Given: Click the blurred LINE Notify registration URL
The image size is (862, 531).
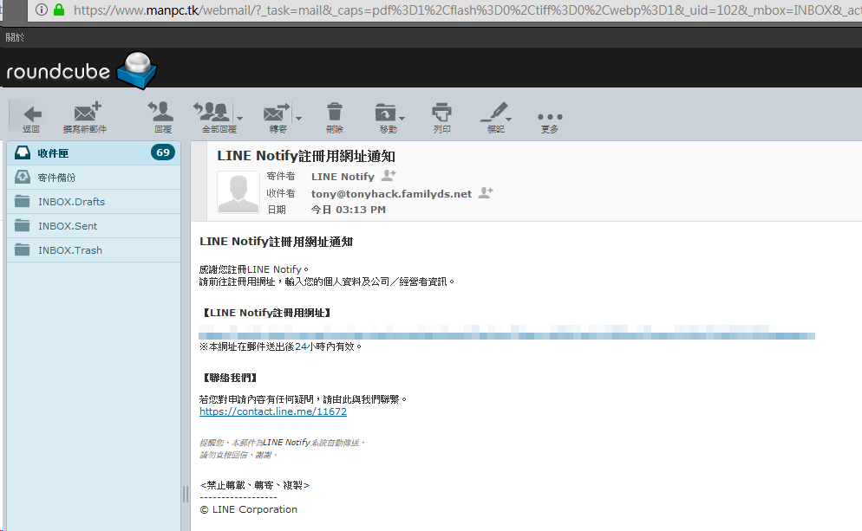Looking at the screenshot, I should 506,333.
